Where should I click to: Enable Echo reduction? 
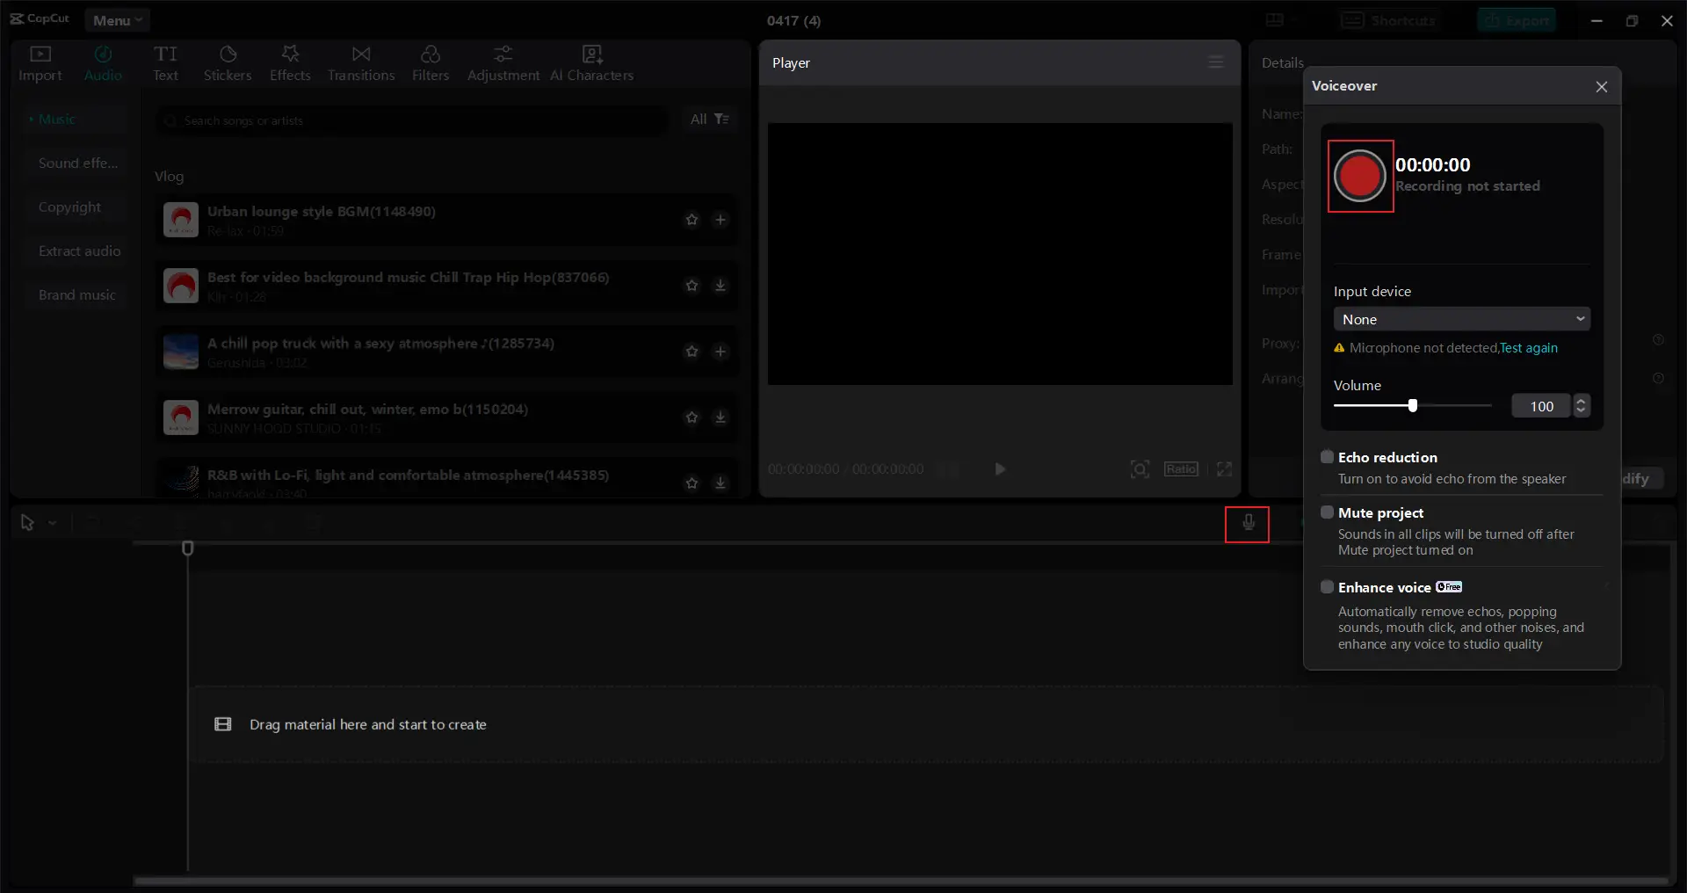(1326, 457)
